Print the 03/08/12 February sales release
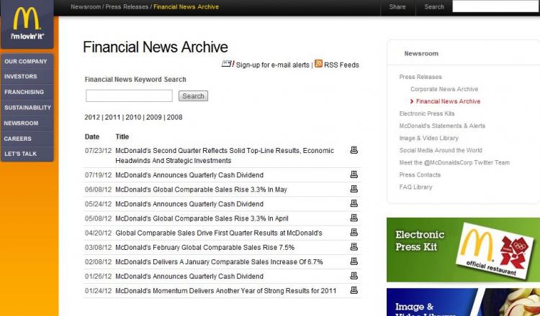The height and width of the screenshot is (316, 540). [x=354, y=246]
